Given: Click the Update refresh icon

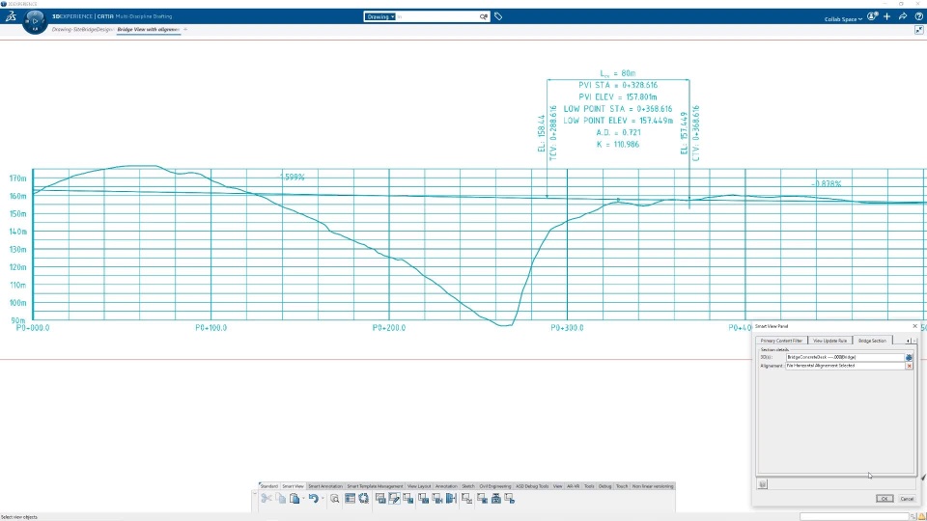Looking at the screenshot, I should [364, 499].
